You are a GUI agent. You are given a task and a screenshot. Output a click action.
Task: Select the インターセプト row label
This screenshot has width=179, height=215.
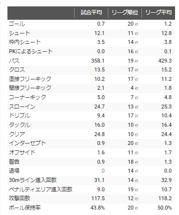(27, 143)
